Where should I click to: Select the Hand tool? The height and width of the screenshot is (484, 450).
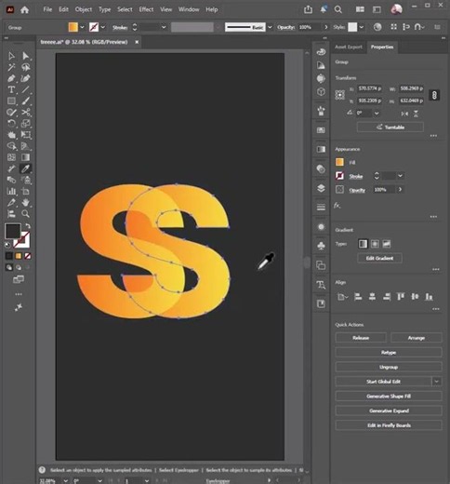tap(25, 203)
